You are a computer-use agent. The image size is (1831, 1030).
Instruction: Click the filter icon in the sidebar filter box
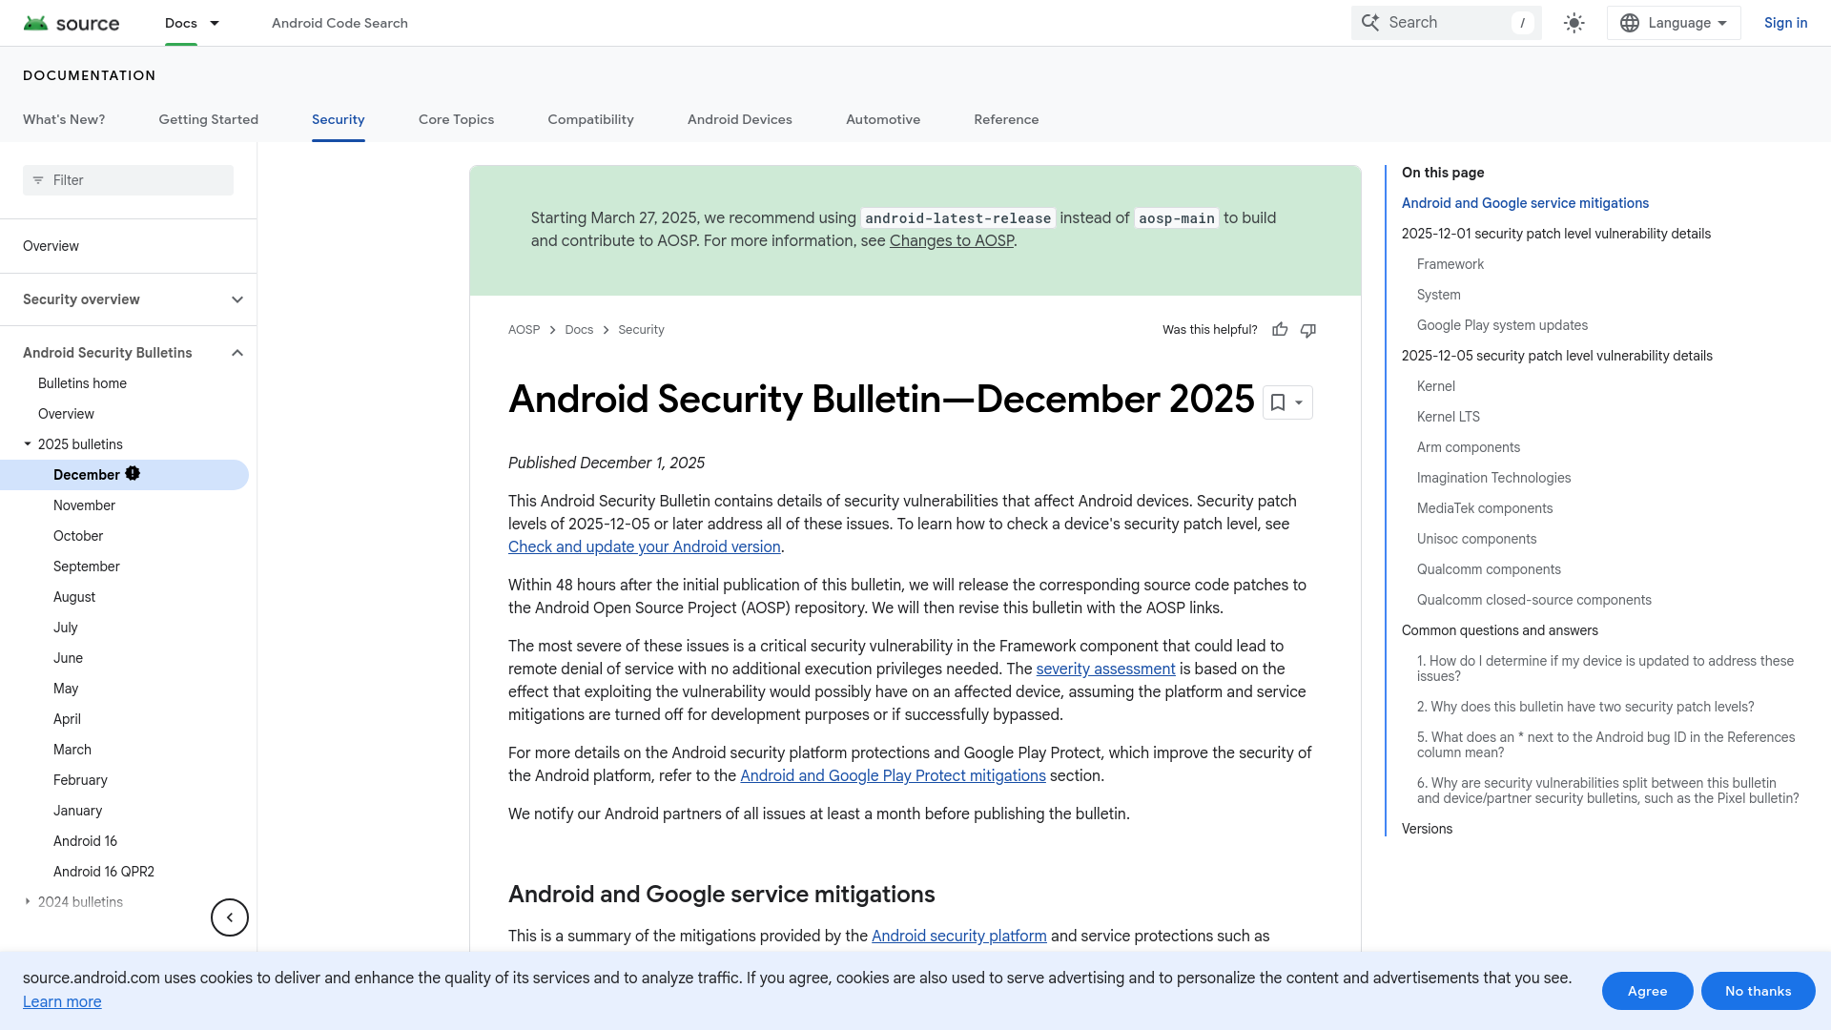[38, 180]
